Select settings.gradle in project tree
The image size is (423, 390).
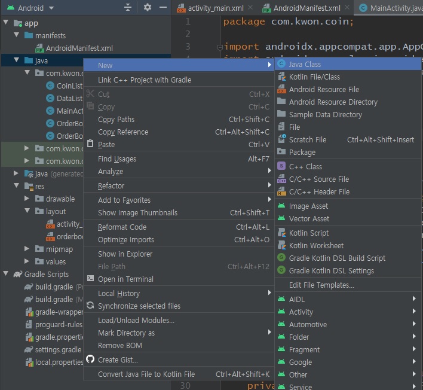[x=53, y=349]
